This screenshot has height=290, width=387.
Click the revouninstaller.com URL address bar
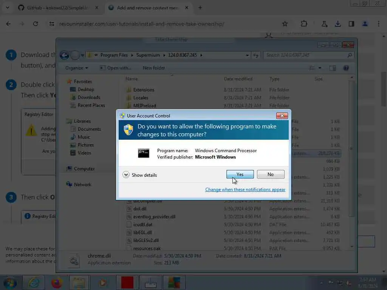pyautogui.click(x=141, y=24)
